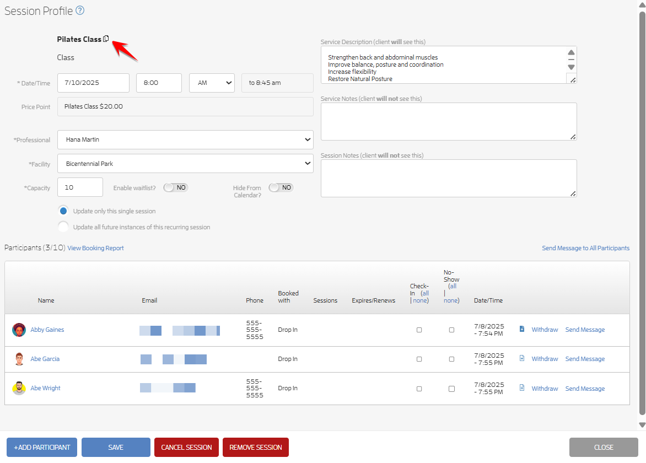The width and height of the screenshot is (646, 463).
Task: Click Abby Gaines avatar
Action: tap(19, 330)
